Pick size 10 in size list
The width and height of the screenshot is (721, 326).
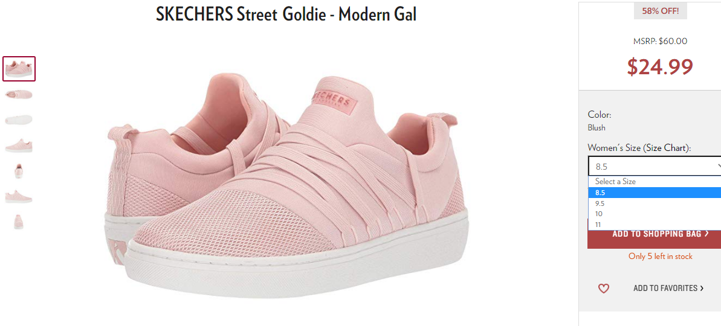click(x=655, y=214)
